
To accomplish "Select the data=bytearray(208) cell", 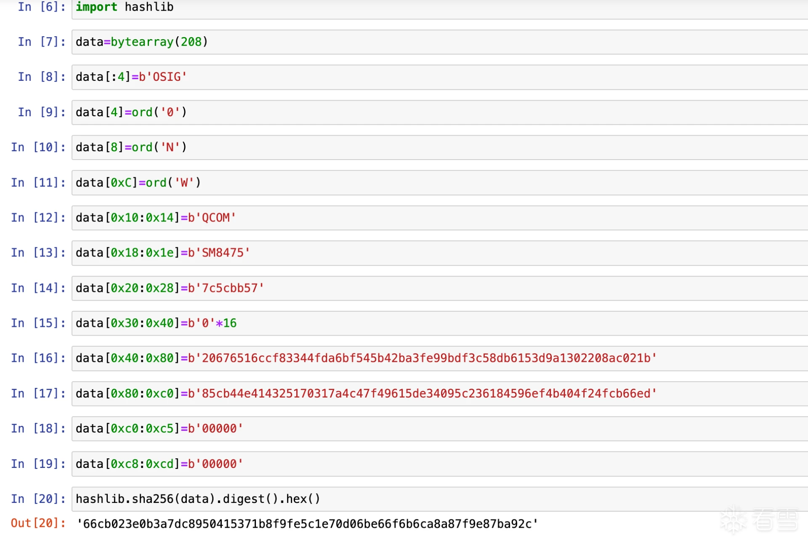I will [440, 42].
